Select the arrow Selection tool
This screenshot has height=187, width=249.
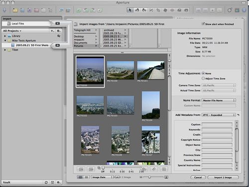[130, 10]
